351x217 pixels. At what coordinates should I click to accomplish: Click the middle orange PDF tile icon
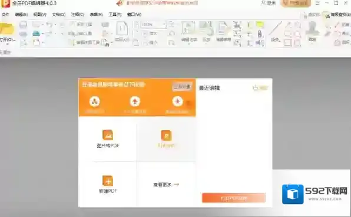[x=166, y=135]
